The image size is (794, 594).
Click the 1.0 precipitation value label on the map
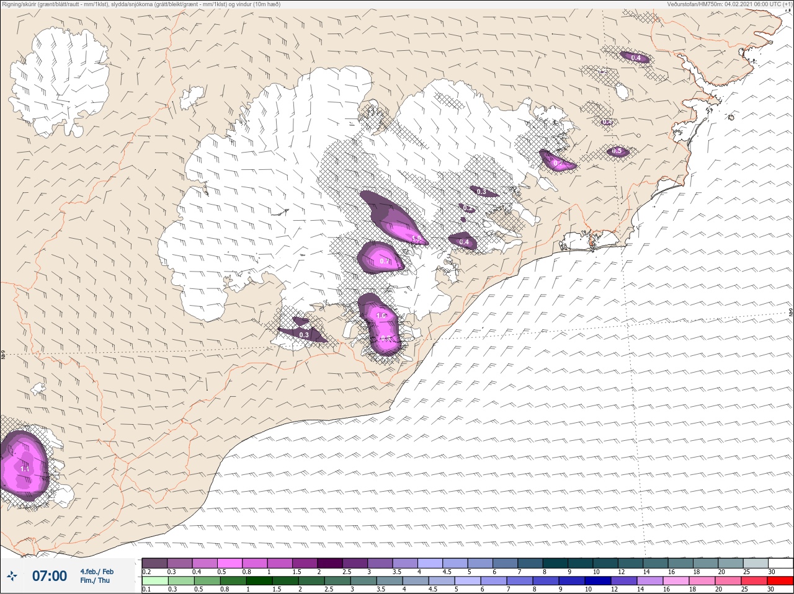click(381, 316)
